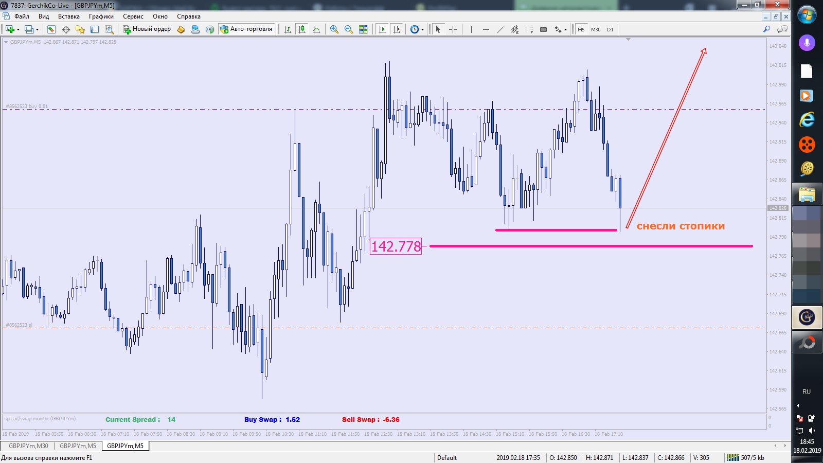
Task: Expand the periodicity clock dropdown arrow
Action: pyautogui.click(x=422, y=29)
